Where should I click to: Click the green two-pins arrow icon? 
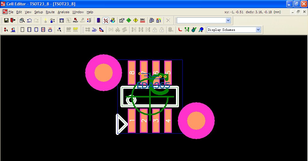click(x=187, y=30)
